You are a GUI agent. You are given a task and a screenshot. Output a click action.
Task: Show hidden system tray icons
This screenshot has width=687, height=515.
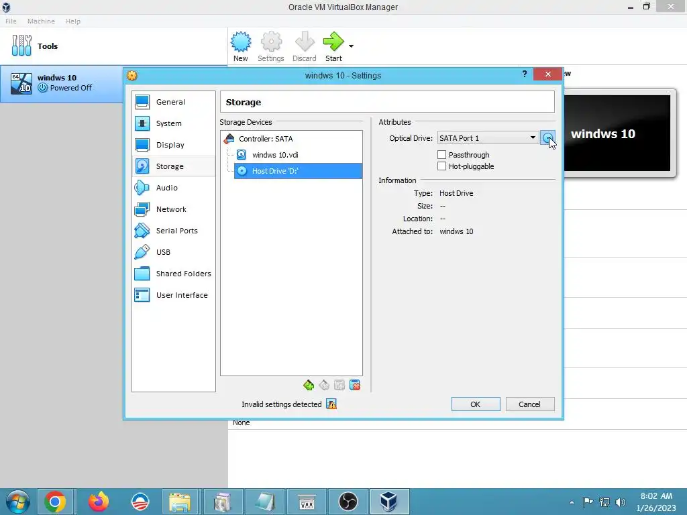click(x=572, y=502)
